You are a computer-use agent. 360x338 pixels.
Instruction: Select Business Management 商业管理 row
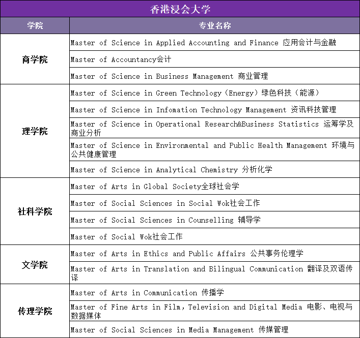click(215, 76)
